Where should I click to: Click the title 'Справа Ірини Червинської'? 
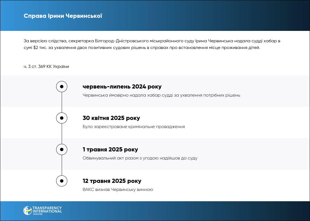pyautogui.click(x=63, y=16)
